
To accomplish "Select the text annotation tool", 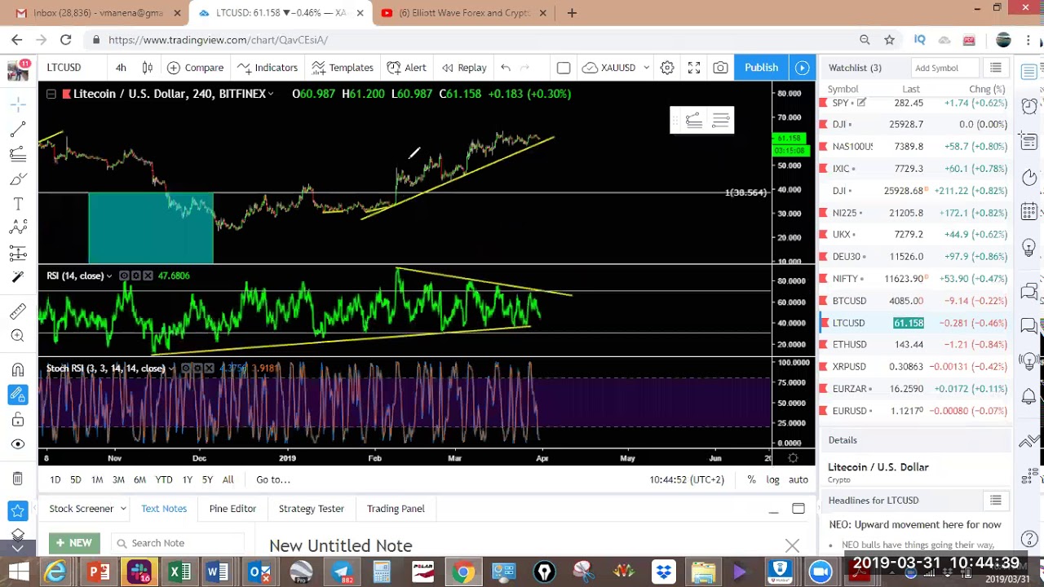I will click(17, 204).
